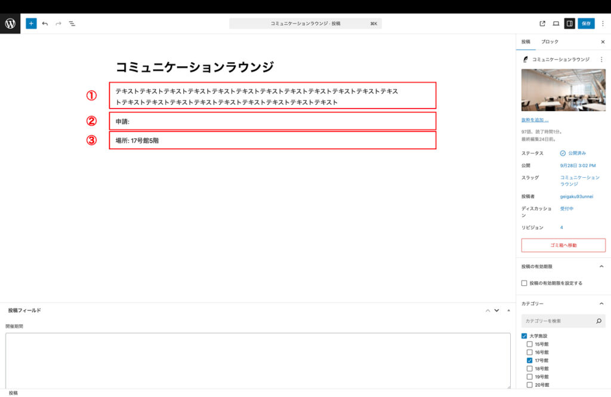This screenshot has height=397, width=611.
Task: Open the device preview laptop icon
Action: click(556, 24)
